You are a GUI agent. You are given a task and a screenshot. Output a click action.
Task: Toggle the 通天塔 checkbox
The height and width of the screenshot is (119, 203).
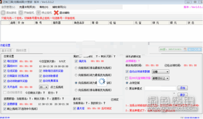[x=74, y=108]
